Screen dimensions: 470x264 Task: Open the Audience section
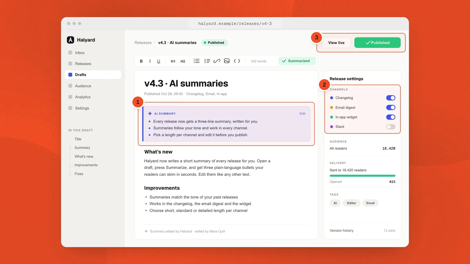93,86
